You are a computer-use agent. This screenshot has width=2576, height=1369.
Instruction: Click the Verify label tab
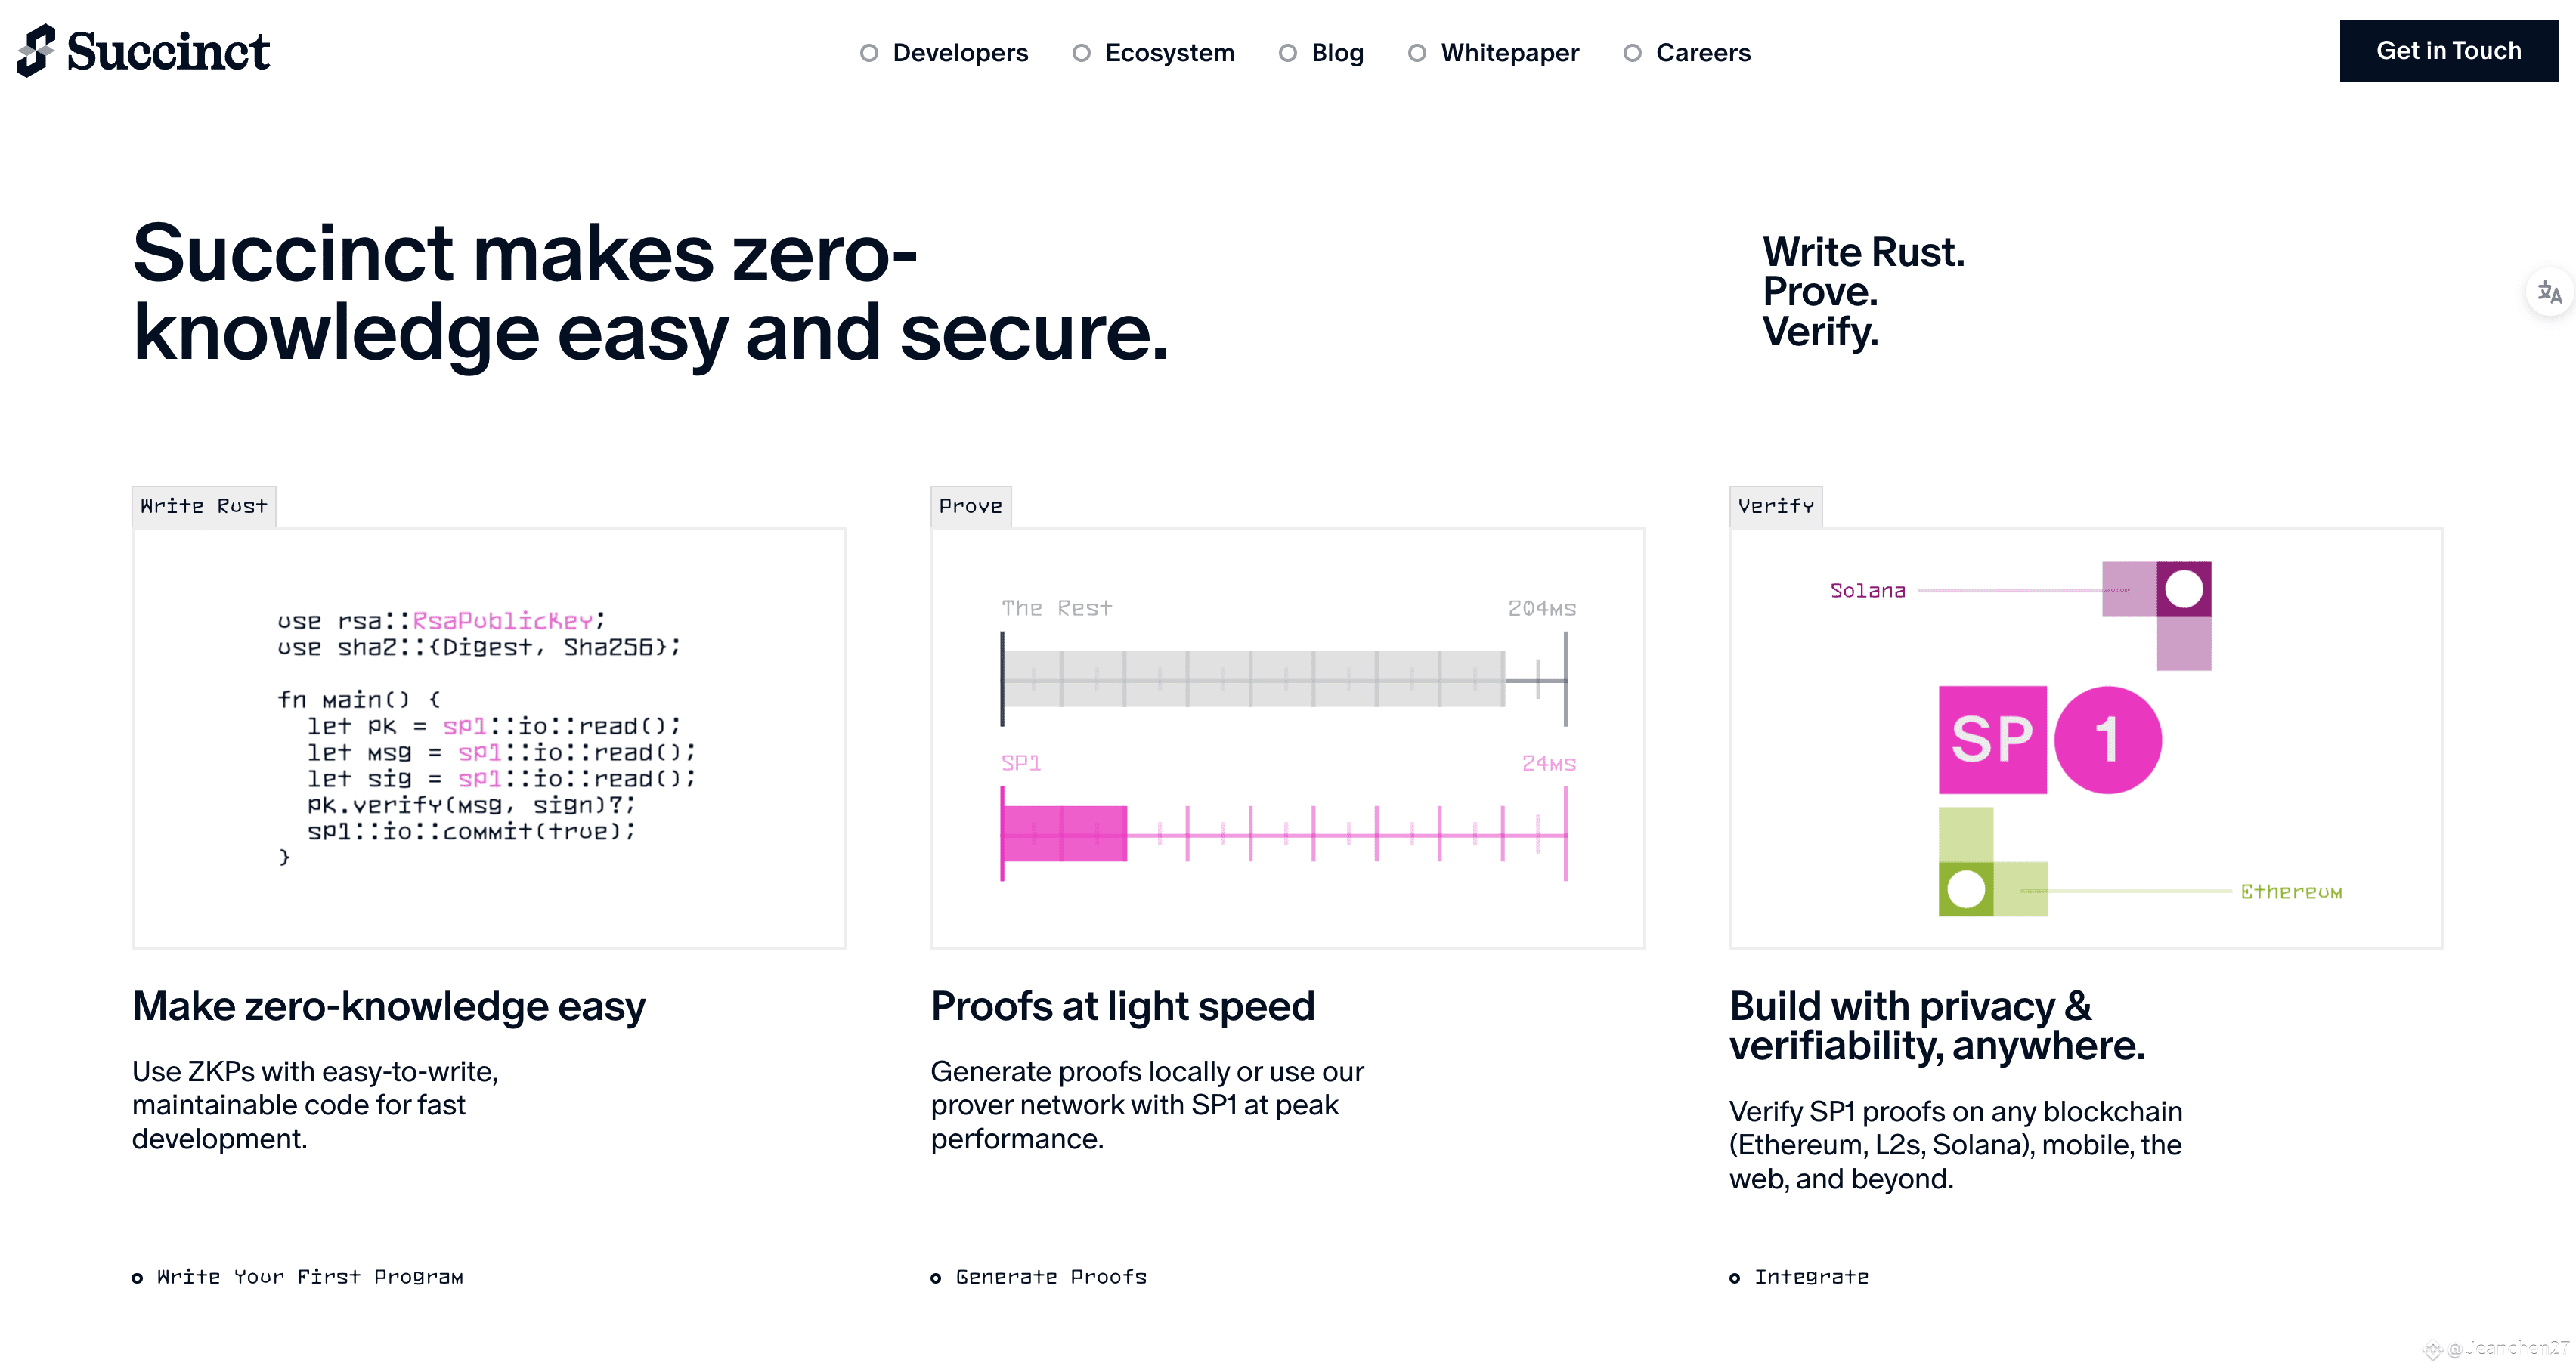[x=1776, y=507]
